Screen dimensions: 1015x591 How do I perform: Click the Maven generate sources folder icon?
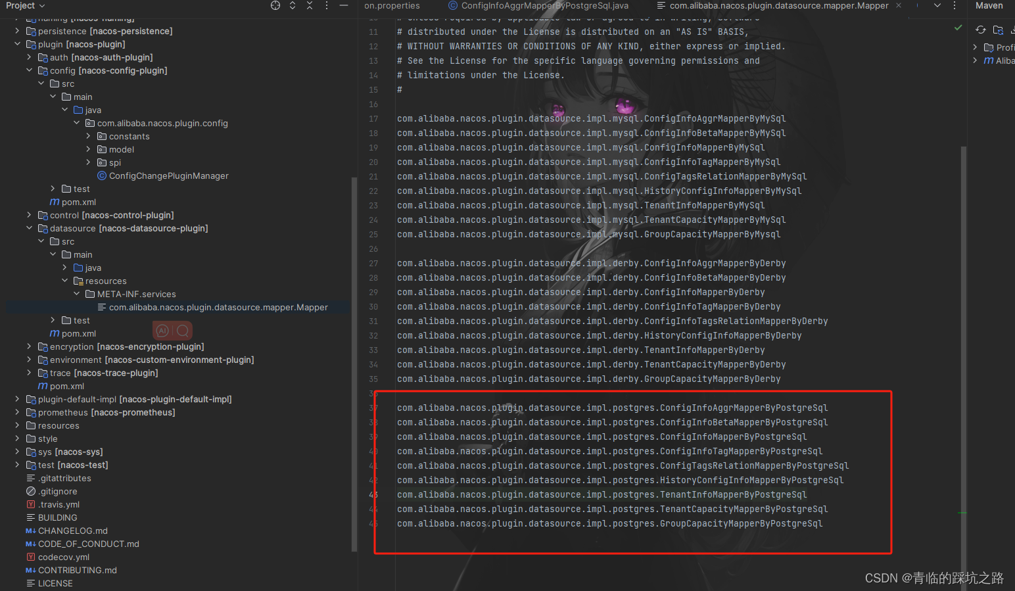(998, 30)
